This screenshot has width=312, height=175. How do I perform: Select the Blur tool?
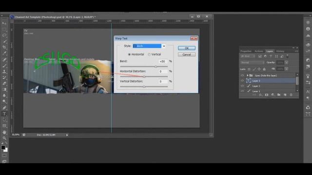point(4,95)
